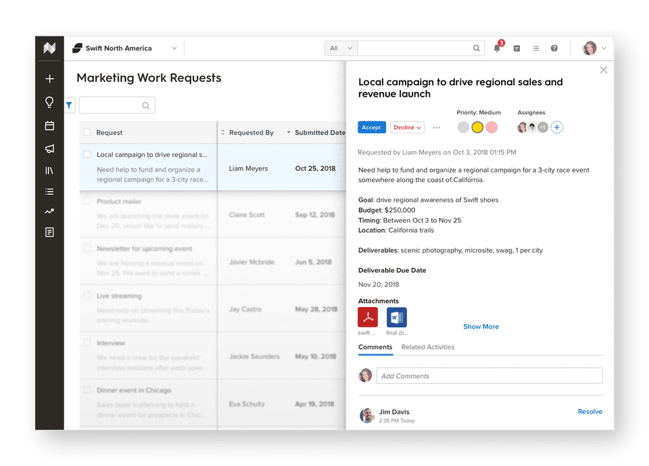
Task: Close the request detail panel
Action: coord(604,70)
